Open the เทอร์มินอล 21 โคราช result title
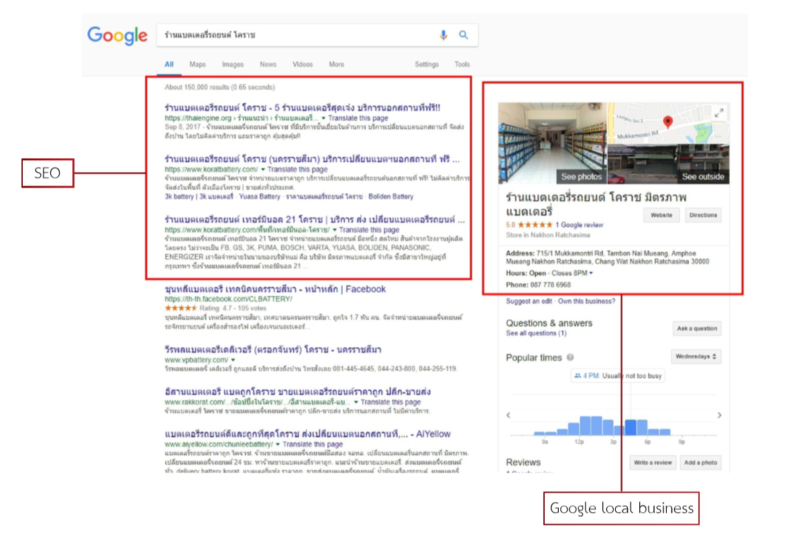This screenshot has width=805, height=543. click(315, 219)
